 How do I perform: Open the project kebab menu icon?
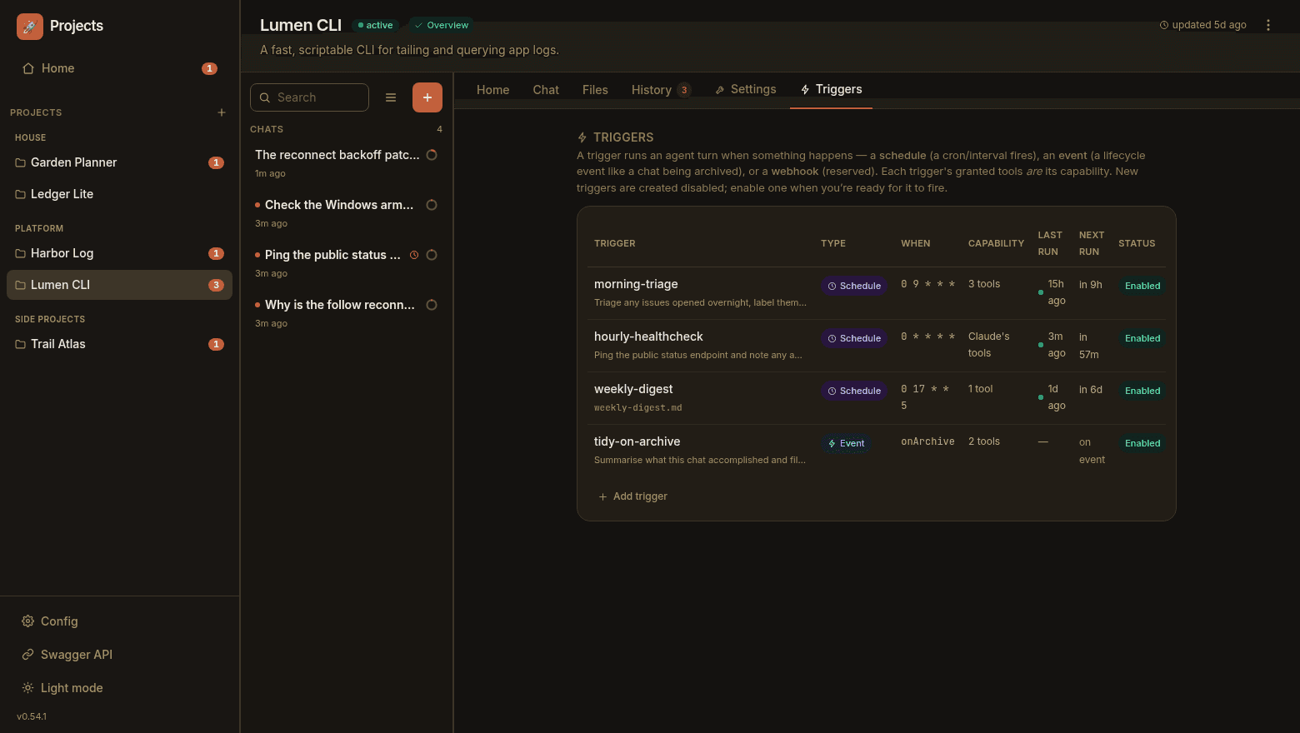coord(1268,25)
